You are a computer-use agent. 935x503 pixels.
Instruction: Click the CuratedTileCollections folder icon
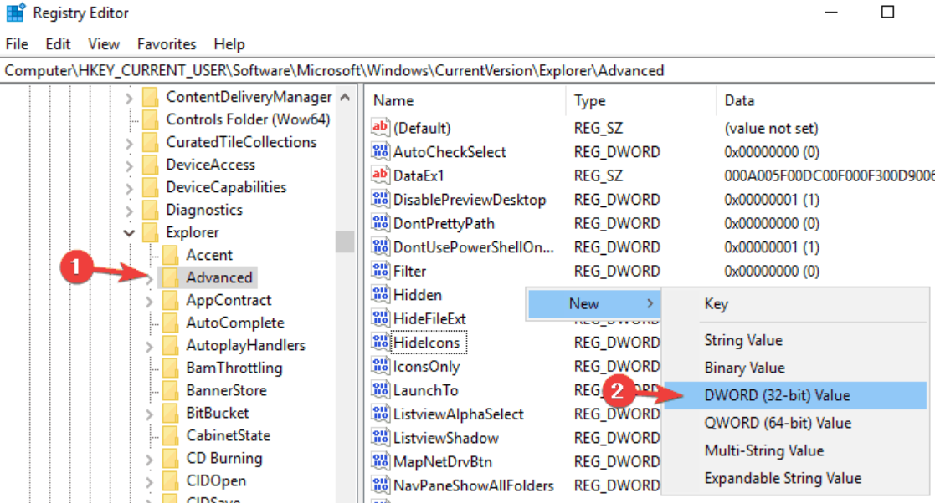tap(151, 142)
